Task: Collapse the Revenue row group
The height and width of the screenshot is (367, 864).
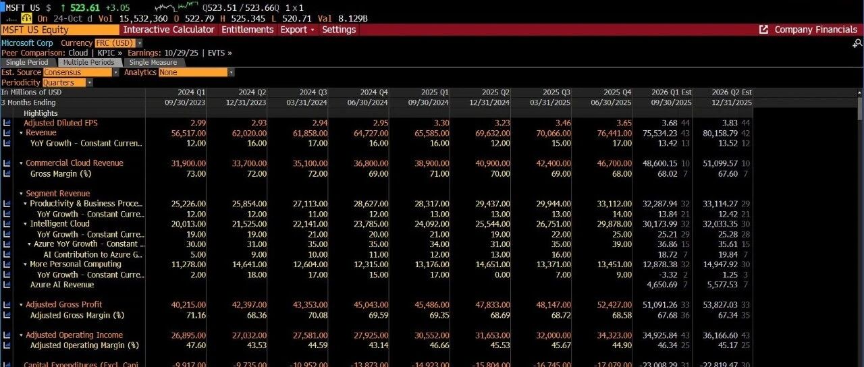Action: tap(21, 134)
